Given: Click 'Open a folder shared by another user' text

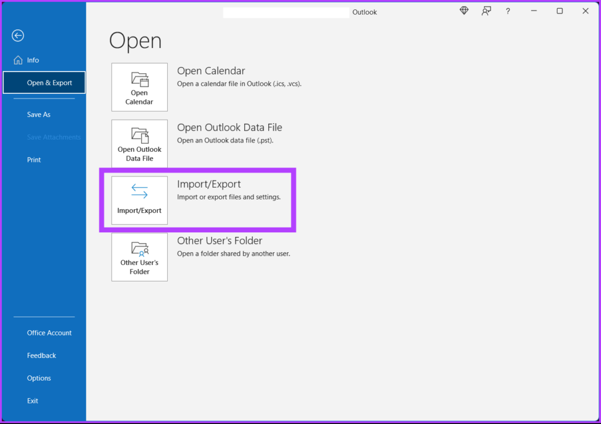Looking at the screenshot, I should coord(234,254).
